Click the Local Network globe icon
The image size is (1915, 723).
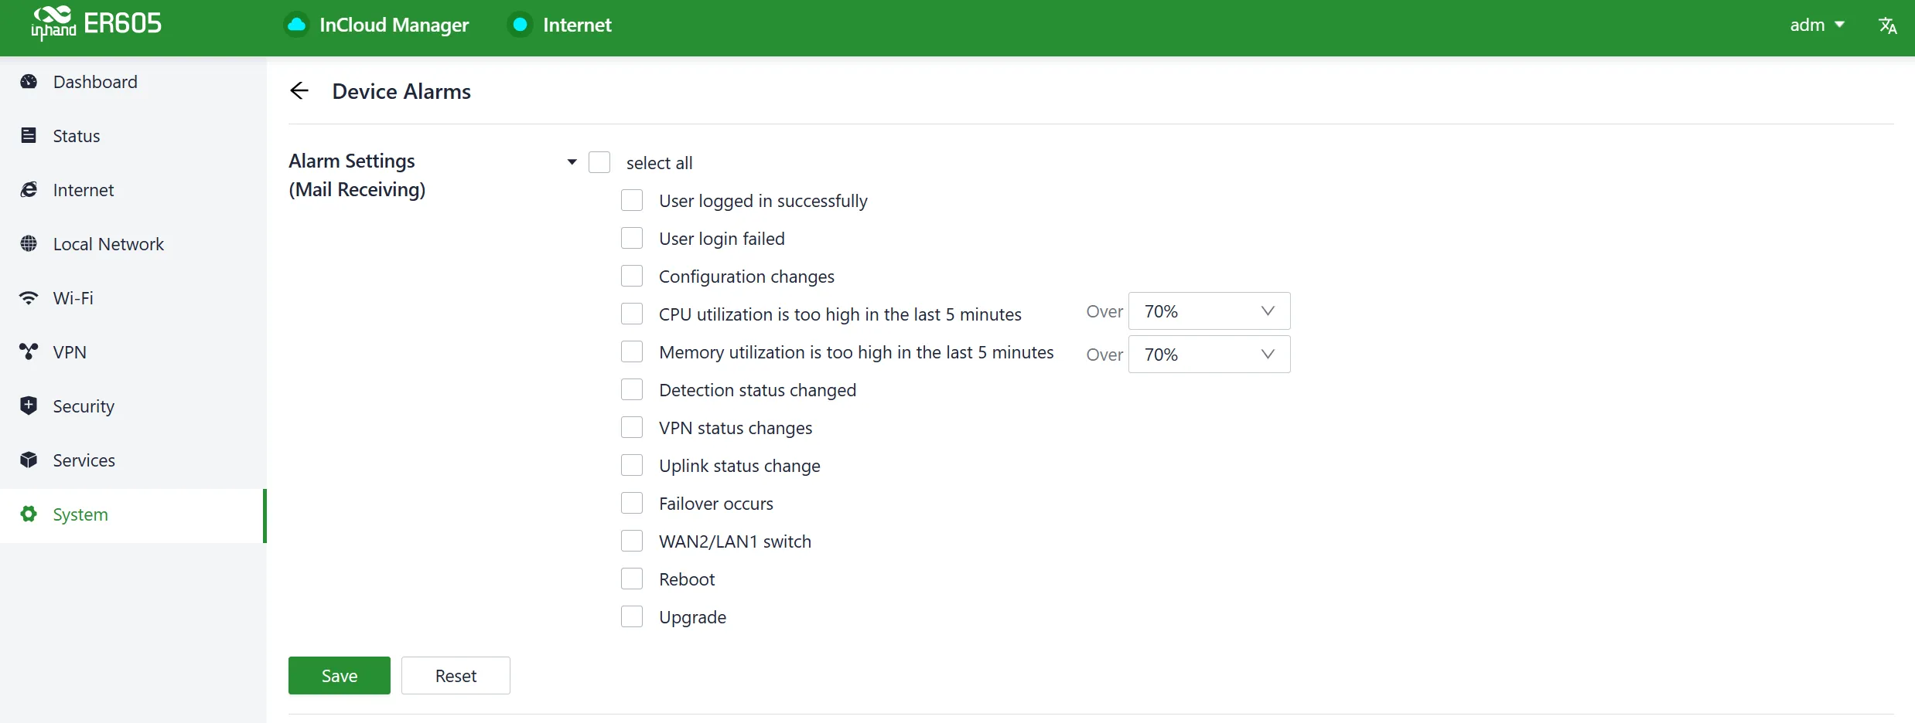click(29, 244)
